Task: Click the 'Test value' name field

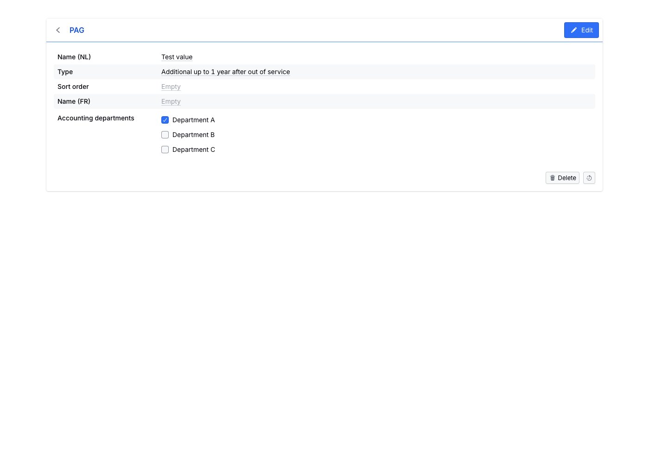Action: (x=177, y=57)
